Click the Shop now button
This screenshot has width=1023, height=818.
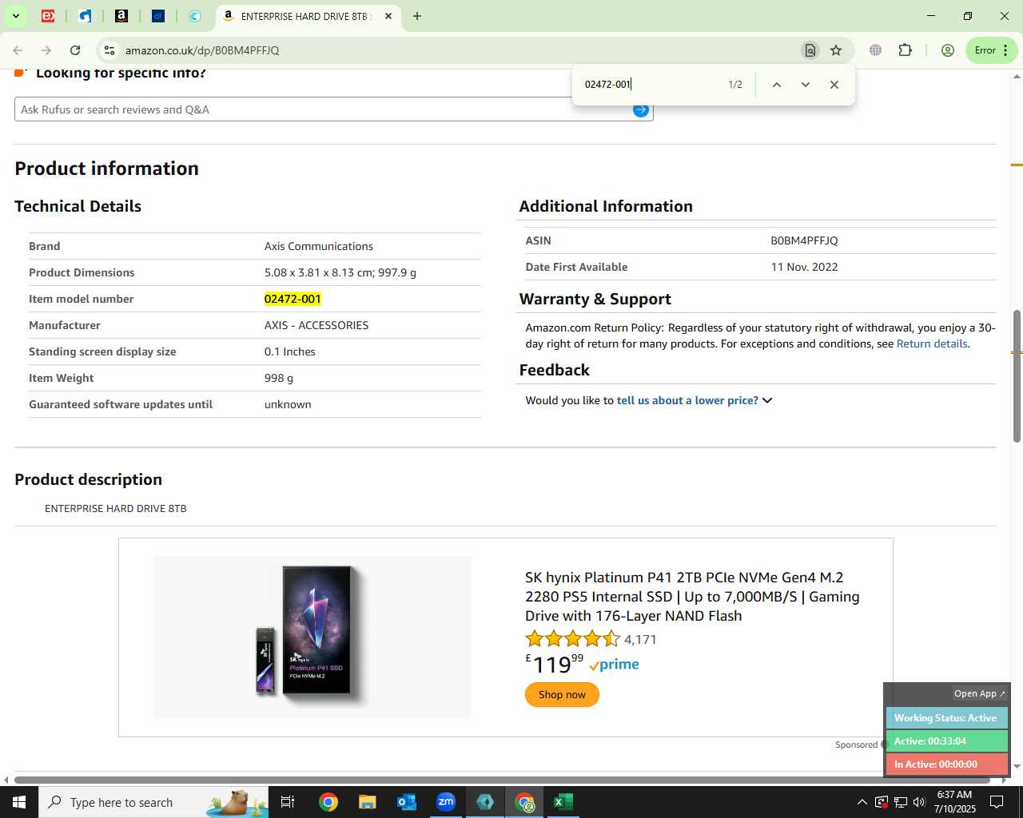coord(562,695)
